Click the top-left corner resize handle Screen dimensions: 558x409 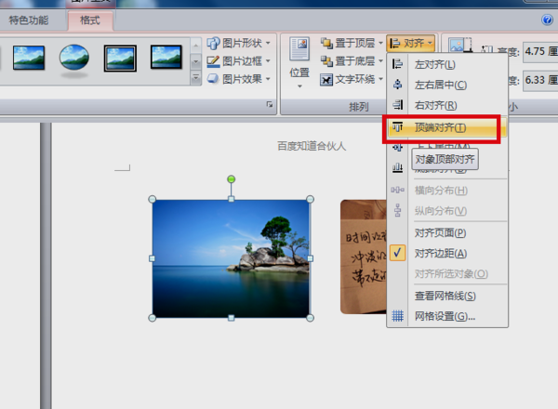click(152, 199)
